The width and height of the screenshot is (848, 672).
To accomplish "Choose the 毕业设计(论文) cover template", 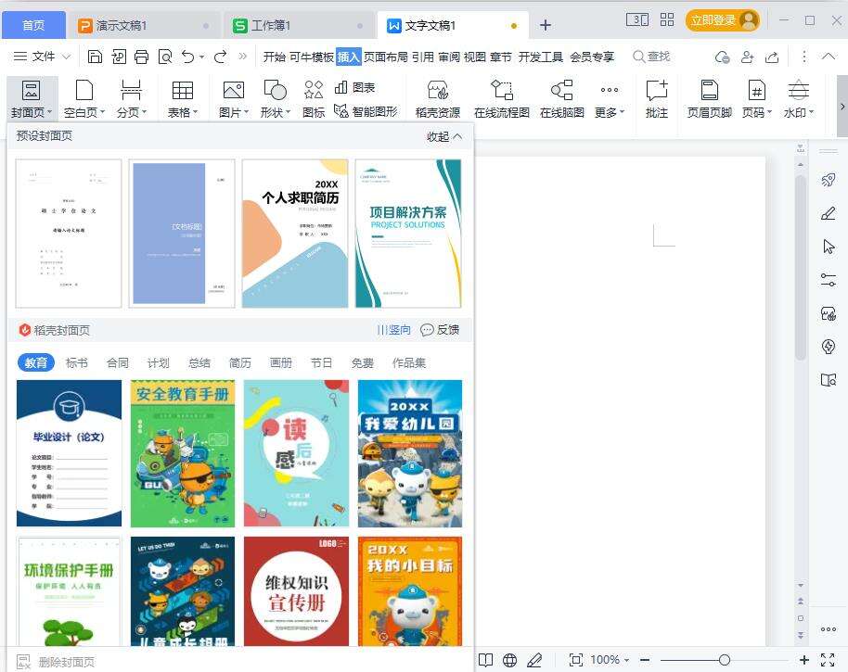I will (x=70, y=452).
